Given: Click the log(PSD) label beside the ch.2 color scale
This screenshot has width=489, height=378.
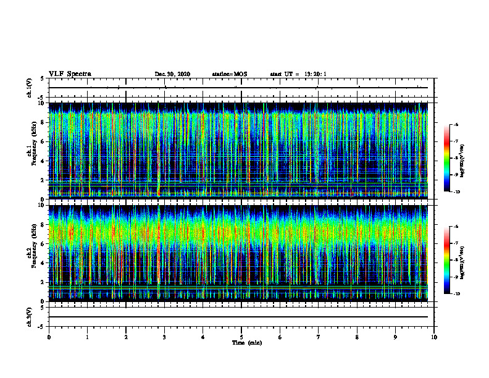Looking at the screenshot, I should (x=462, y=262).
